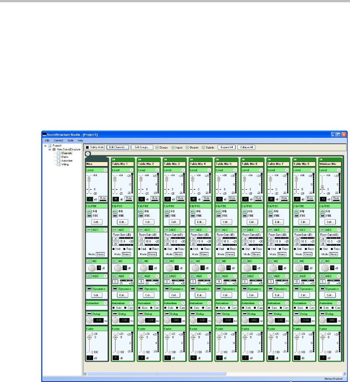Uncheck the Submix checkbox in toolbar
350x382 pixels.
[x=204, y=147]
